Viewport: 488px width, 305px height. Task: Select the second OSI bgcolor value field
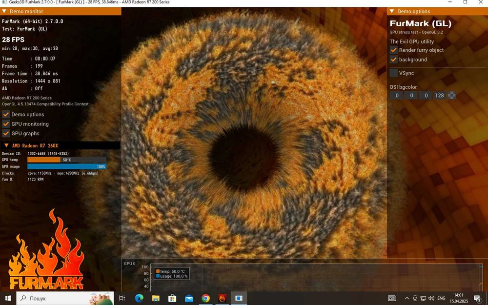411,96
